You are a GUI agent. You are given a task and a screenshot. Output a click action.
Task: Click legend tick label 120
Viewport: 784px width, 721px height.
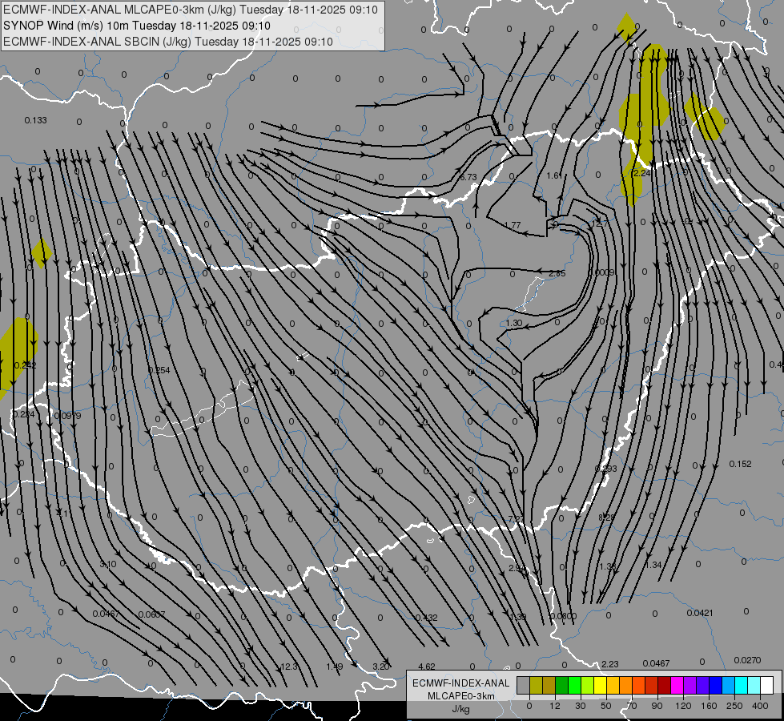pos(683,706)
